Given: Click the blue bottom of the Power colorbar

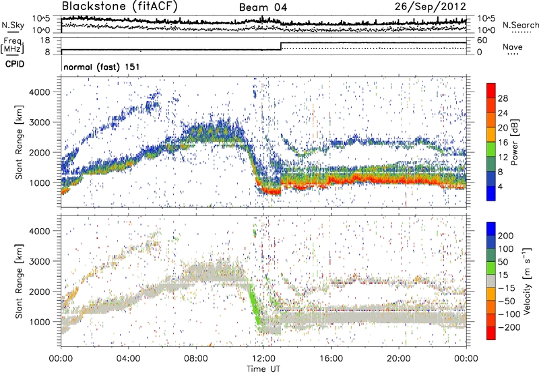Looking at the screenshot, I should click(x=491, y=193).
